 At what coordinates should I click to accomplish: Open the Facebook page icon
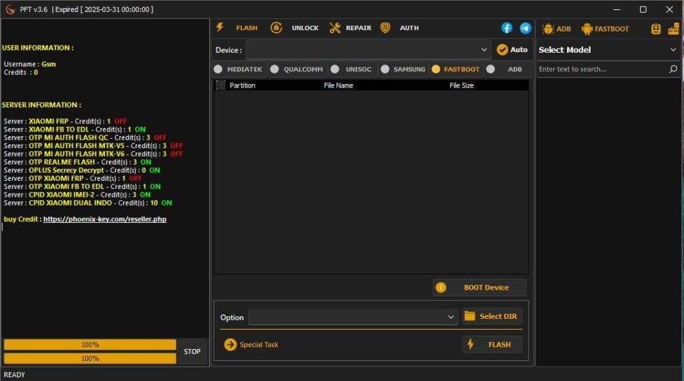coord(506,28)
